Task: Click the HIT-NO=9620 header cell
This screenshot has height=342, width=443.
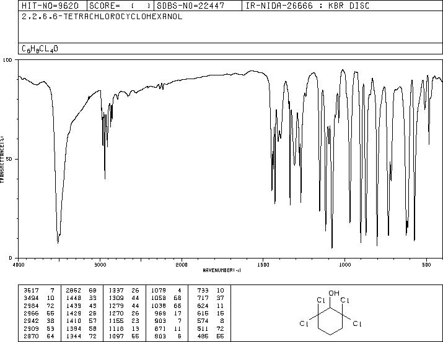Action: click(53, 6)
